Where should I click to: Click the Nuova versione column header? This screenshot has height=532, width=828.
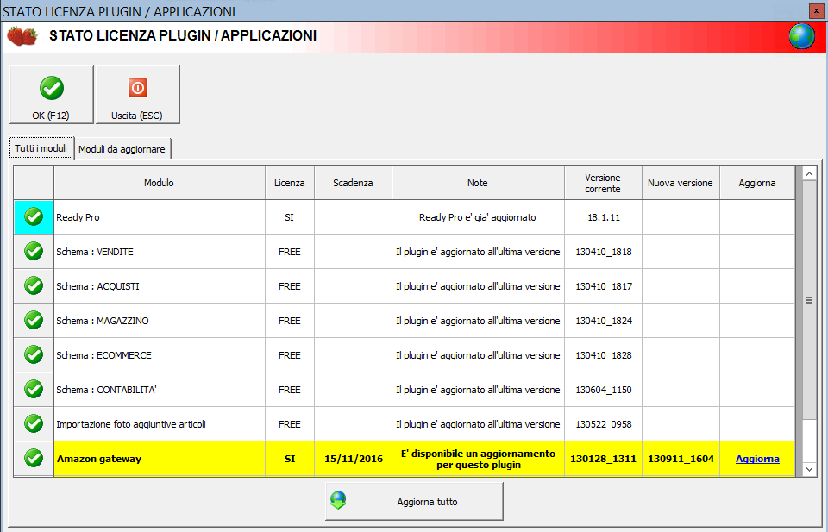point(681,183)
